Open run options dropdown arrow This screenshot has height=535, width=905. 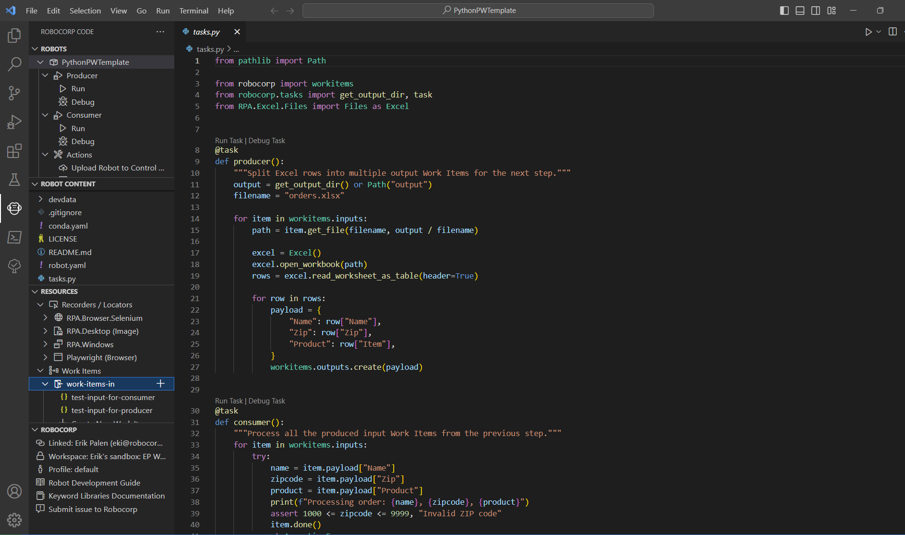pyautogui.click(x=879, y=32)
